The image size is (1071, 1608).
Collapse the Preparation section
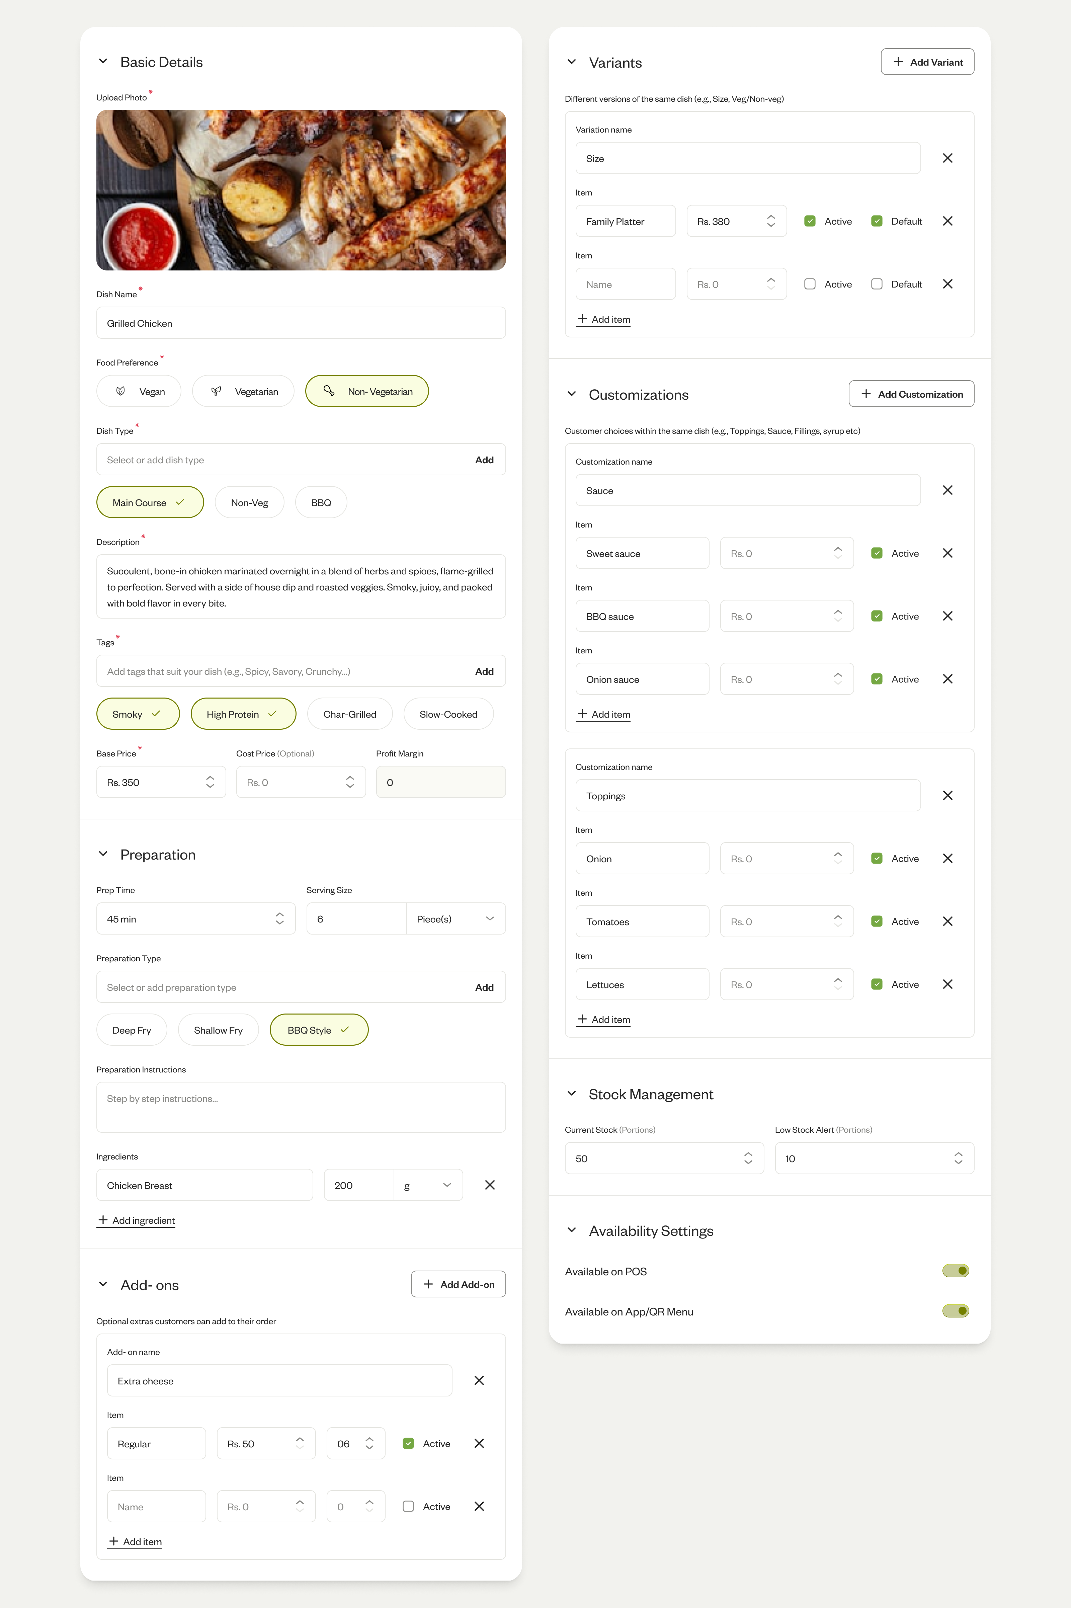click(103, 854)
